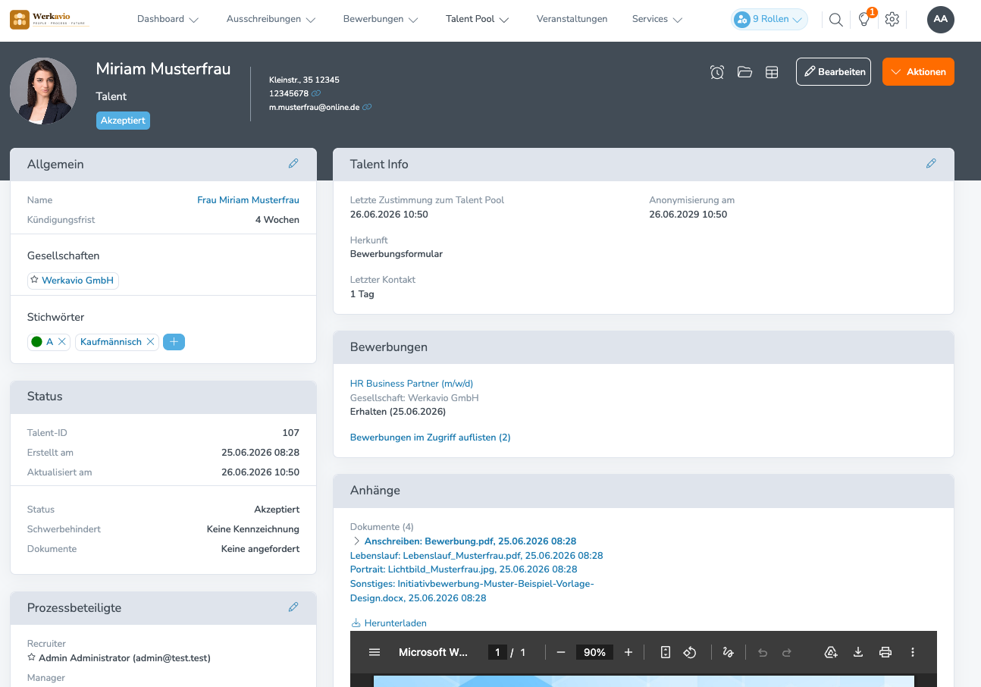Screen dimensions: 981x687
Task: Open PDF viewer more options menu
Action: 913,652
